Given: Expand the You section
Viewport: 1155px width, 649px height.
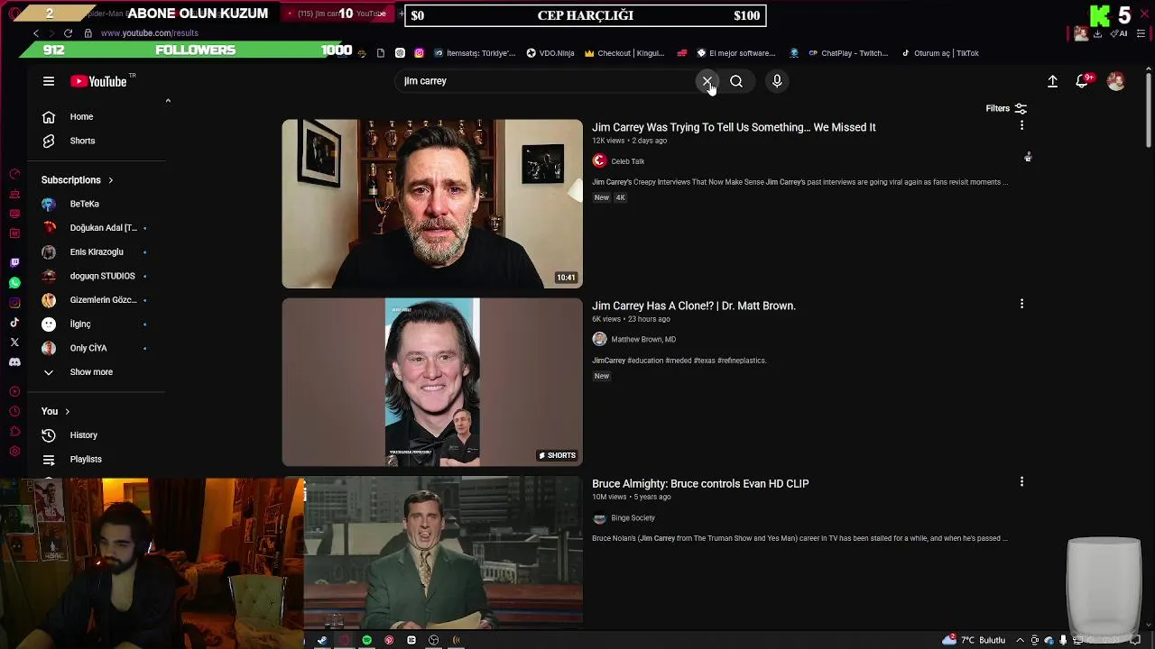Looking at the screenshot, I should click(56, 411).
